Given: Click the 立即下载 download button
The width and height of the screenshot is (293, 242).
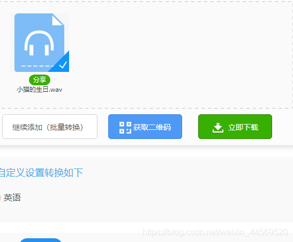Looking at the screenshot, I should [235, 127].
